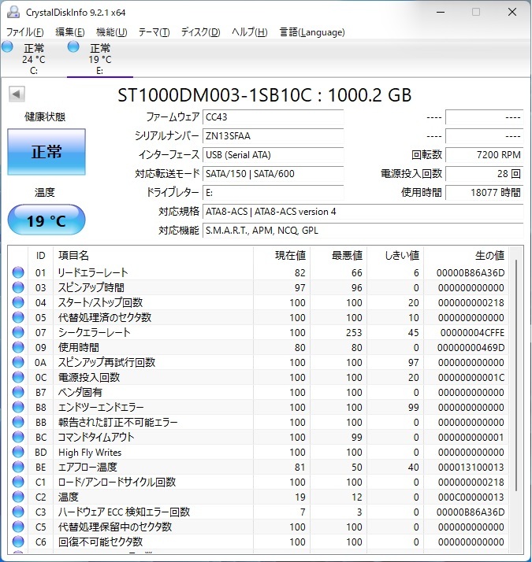Open the ディスク(D) menu
532x562 pixels.
click(x=200, y=32)
